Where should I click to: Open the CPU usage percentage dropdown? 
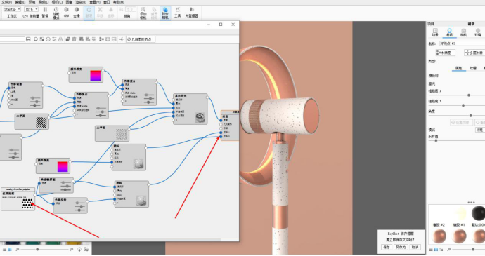tap(31, 9)
